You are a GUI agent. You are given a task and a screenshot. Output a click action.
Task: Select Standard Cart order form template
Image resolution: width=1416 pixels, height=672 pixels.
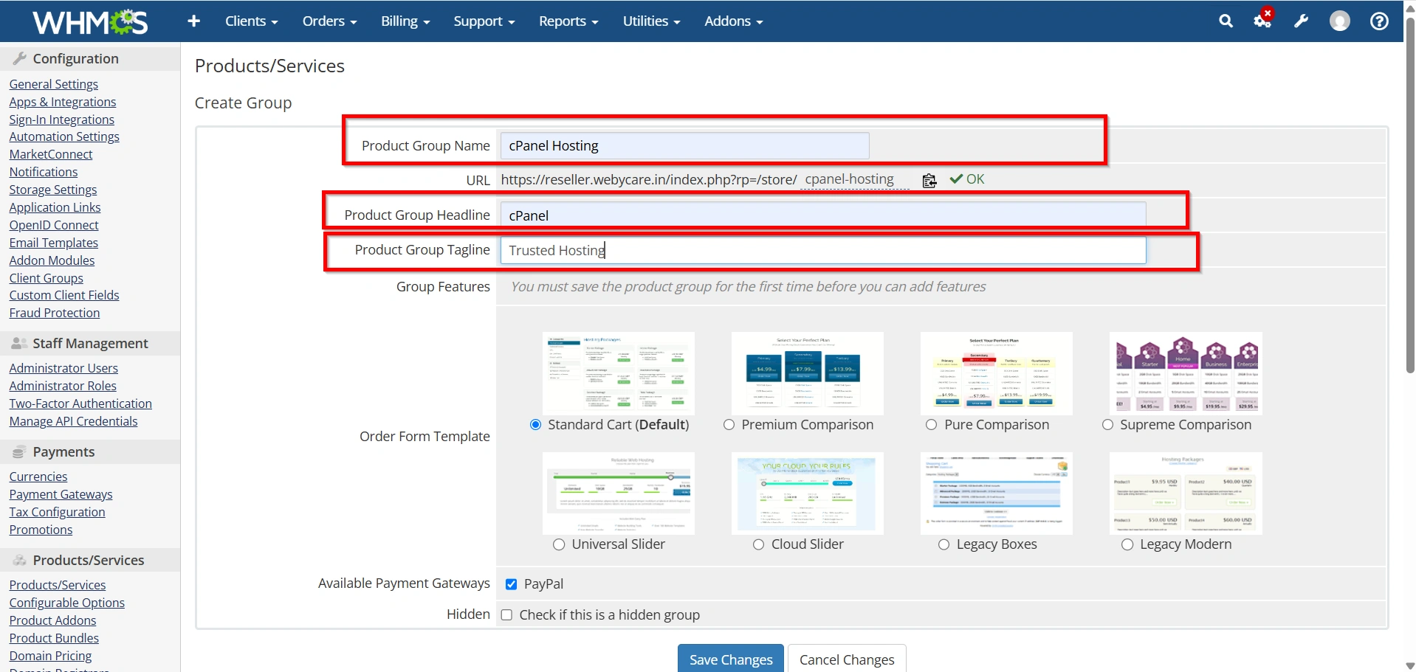536,425
